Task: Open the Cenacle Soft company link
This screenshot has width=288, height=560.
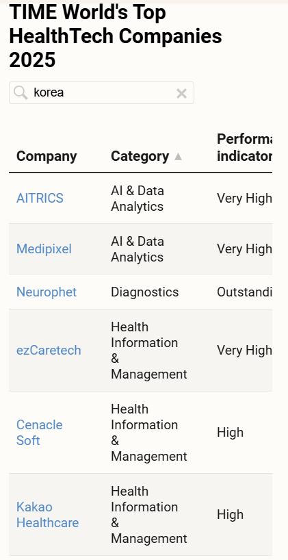Action: (39, 433)
